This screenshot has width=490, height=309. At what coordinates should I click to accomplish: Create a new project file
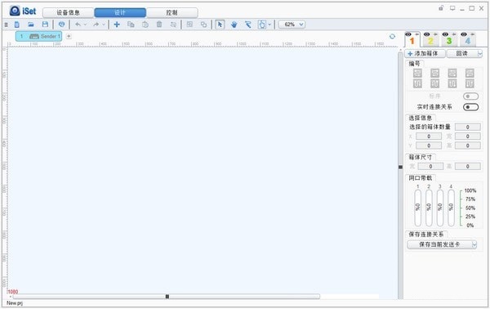pyautogui.click(x=17, y=25)
